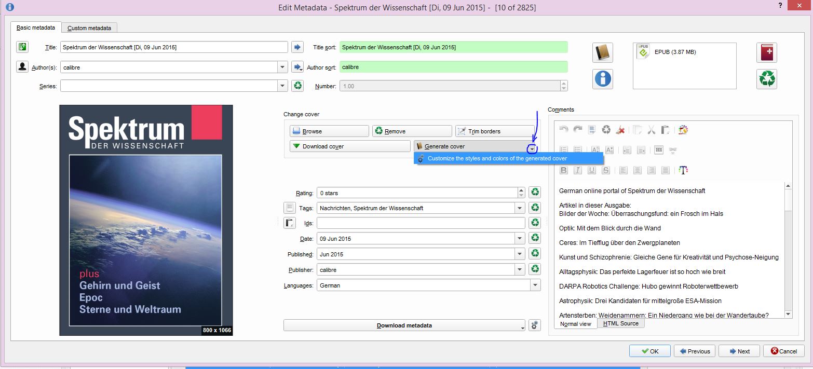This screenshot has height=369, width=813.
Task: Click the Download metadata button
Action: coord(404,325)
